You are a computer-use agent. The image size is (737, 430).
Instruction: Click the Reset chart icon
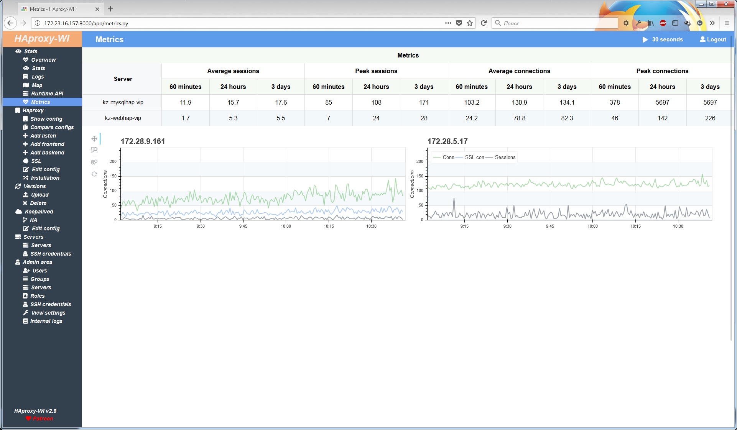click(94, 174)
